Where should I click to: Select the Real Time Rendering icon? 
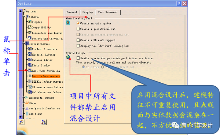click(x=30, y=71)
